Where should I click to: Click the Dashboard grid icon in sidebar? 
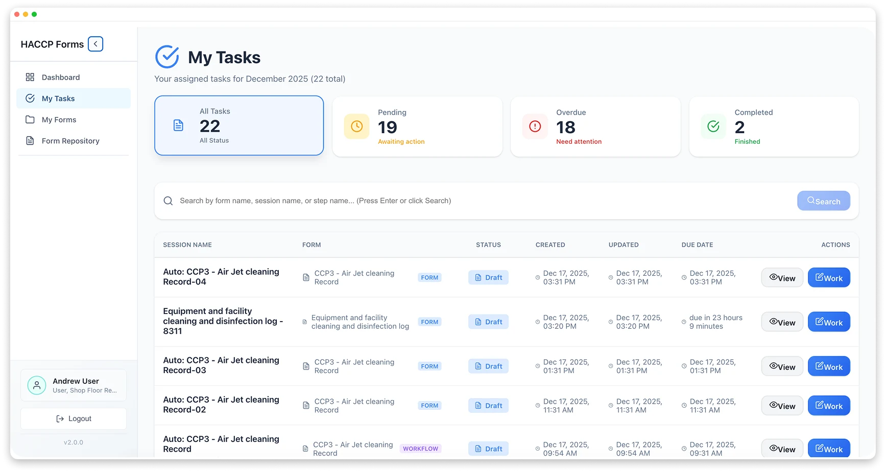point(31,77)
